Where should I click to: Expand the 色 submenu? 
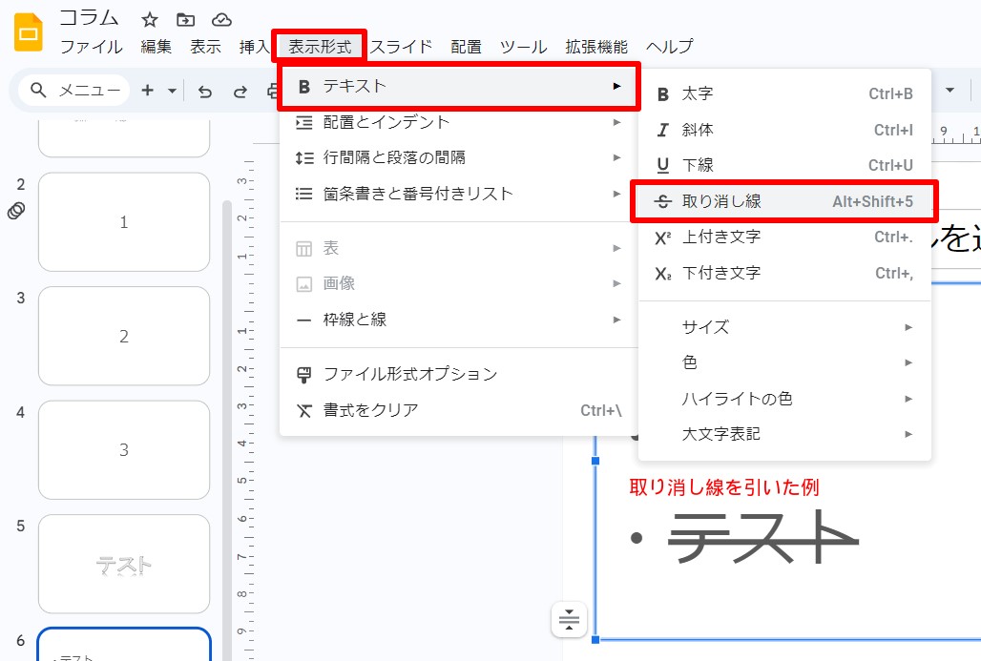[x=784, y=362]
